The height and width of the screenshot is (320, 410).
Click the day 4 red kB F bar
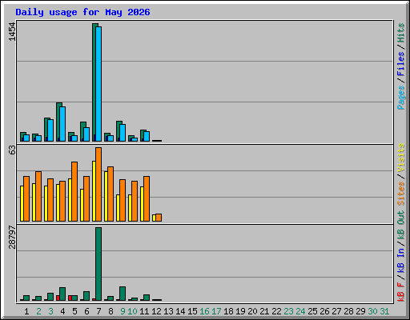coord(58,298)
